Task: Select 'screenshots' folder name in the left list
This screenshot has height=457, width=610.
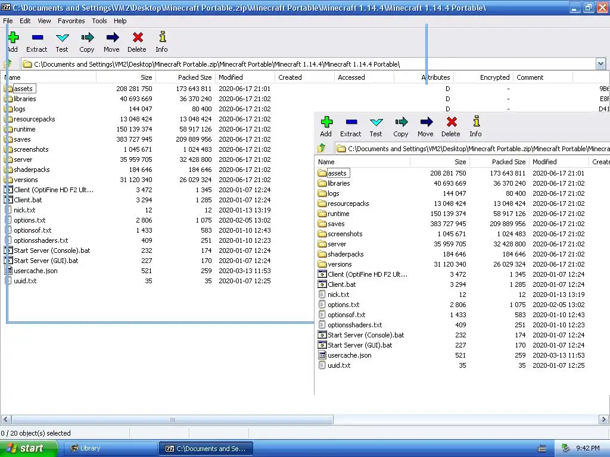Action: click(x=31, y=149)
